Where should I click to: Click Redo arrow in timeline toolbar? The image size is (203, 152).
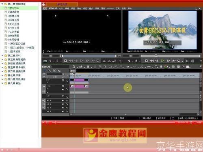click(x=134, y=67)
